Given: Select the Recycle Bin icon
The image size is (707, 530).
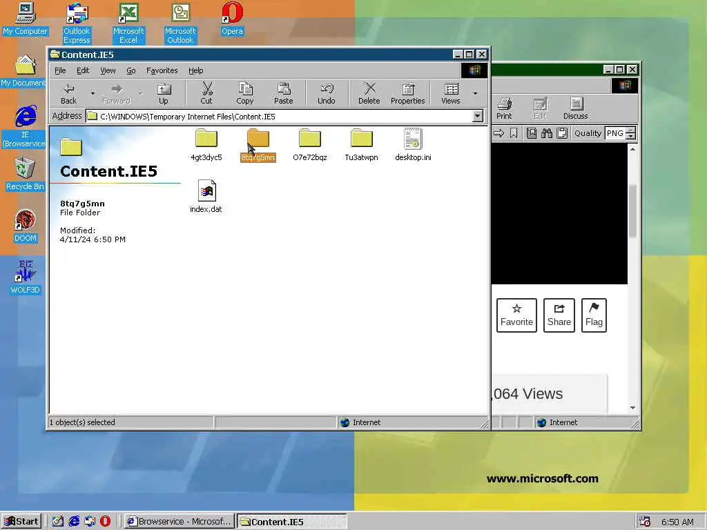Looking at the screenshot, I should [25, 175].
